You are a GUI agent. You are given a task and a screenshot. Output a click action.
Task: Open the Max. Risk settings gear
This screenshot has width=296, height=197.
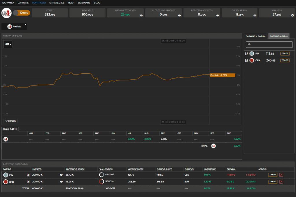pyautogui.click(x=293, y=15)
